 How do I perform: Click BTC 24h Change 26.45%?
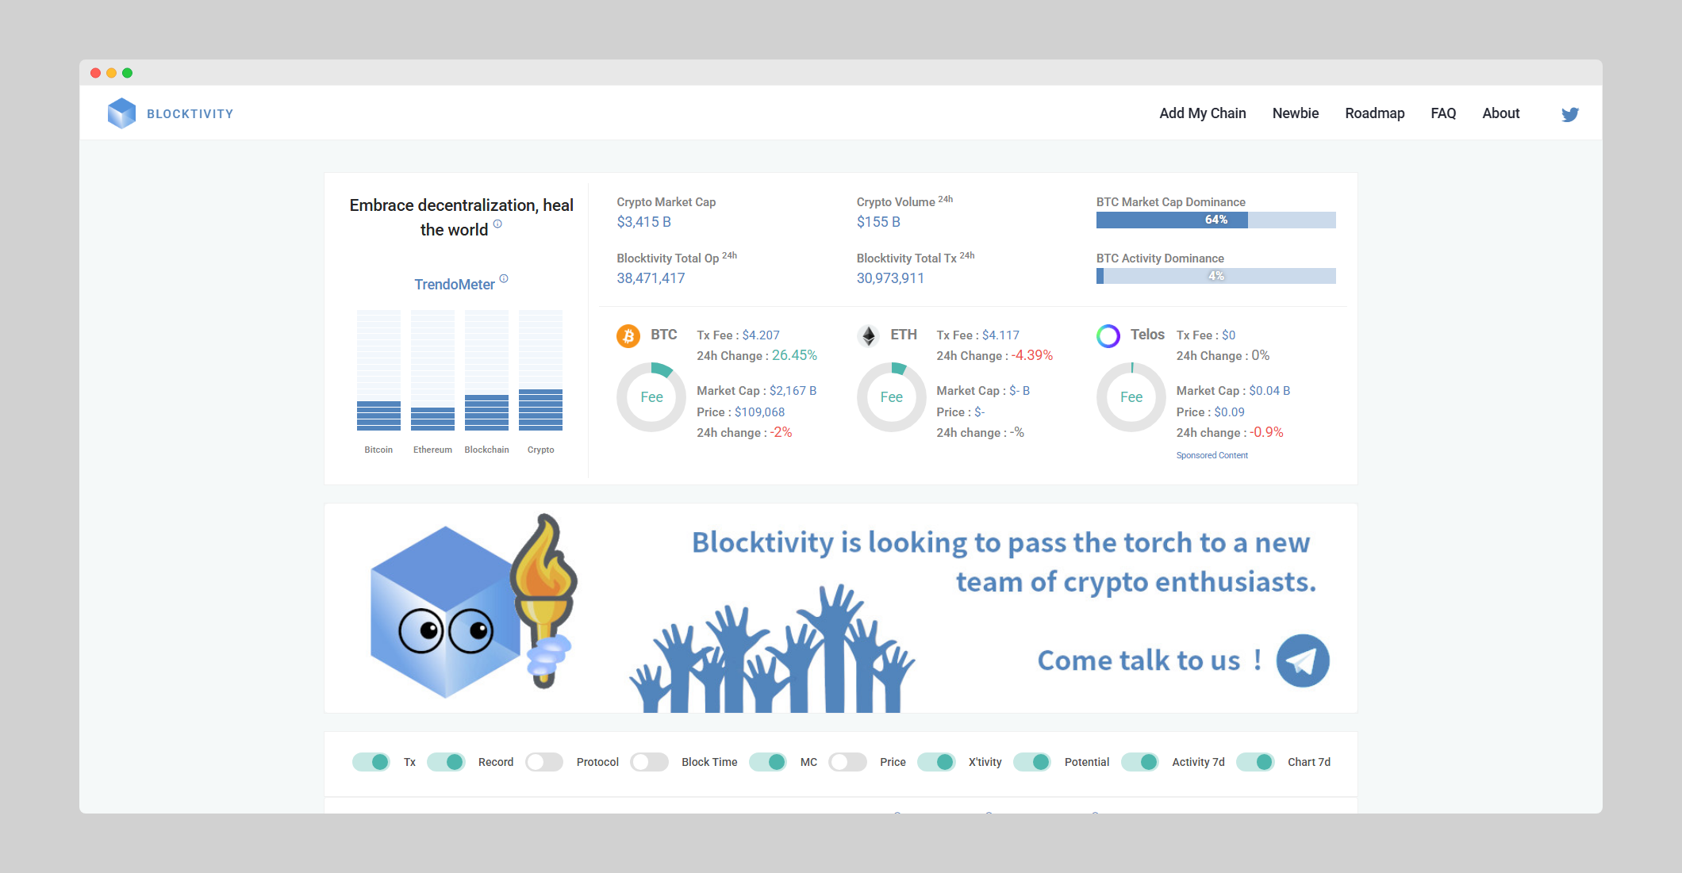click(x=794, y=355)
